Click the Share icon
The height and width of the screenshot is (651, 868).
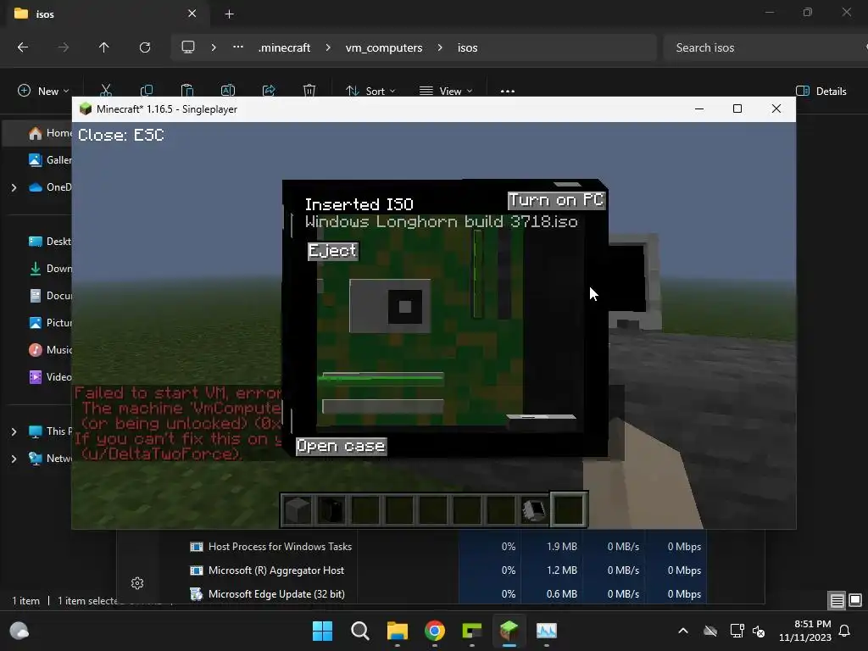coord(269,90)
